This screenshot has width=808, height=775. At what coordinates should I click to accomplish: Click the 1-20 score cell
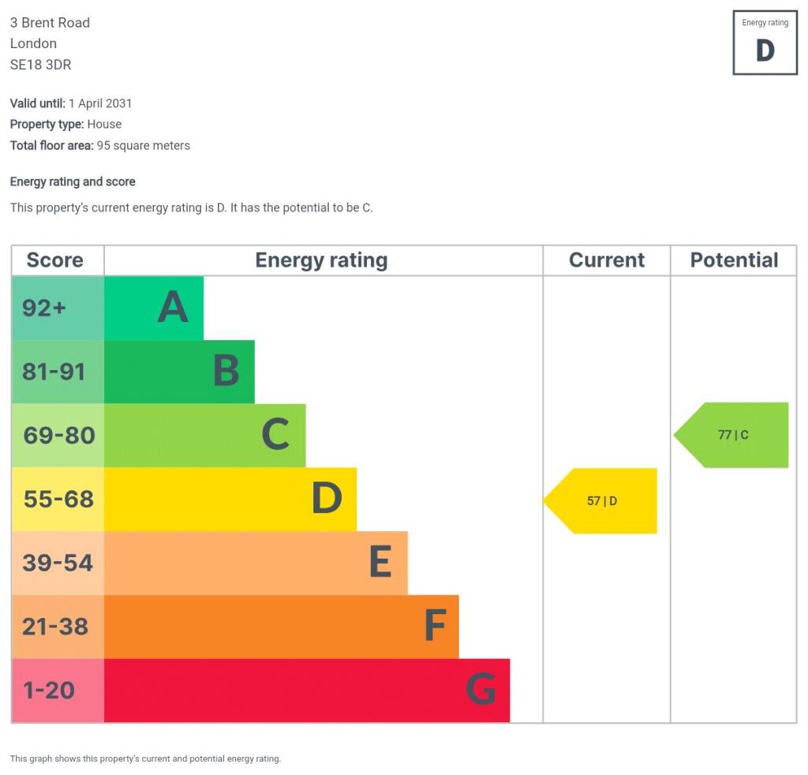pos(58,691)
